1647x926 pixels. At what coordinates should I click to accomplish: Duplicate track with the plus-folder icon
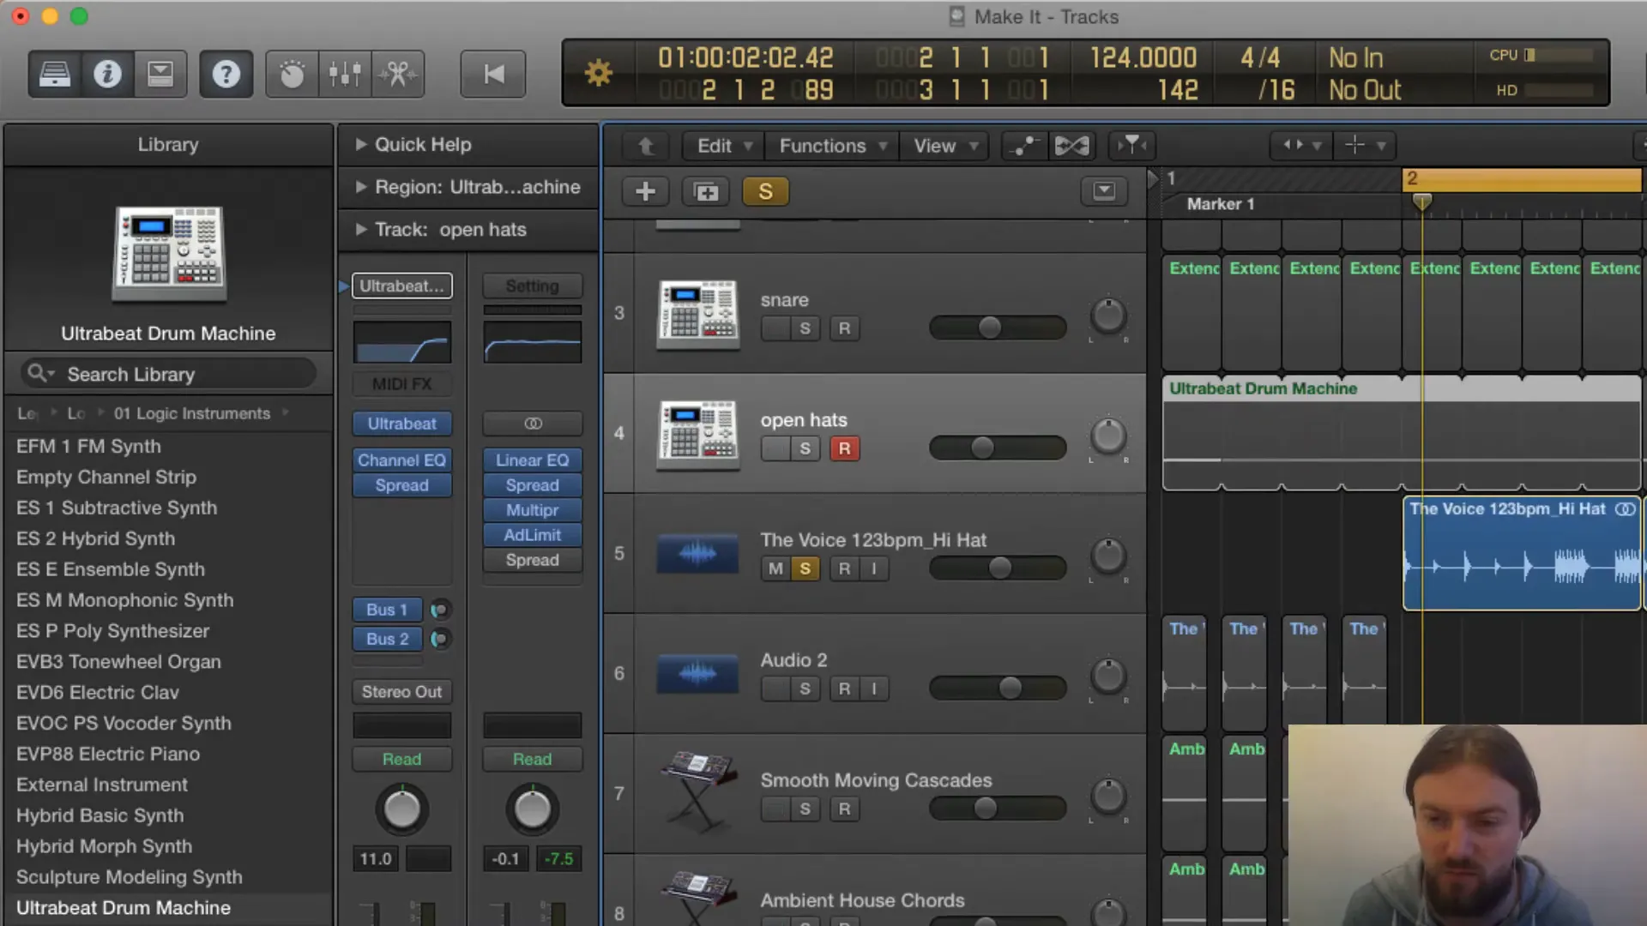point(706,191)
